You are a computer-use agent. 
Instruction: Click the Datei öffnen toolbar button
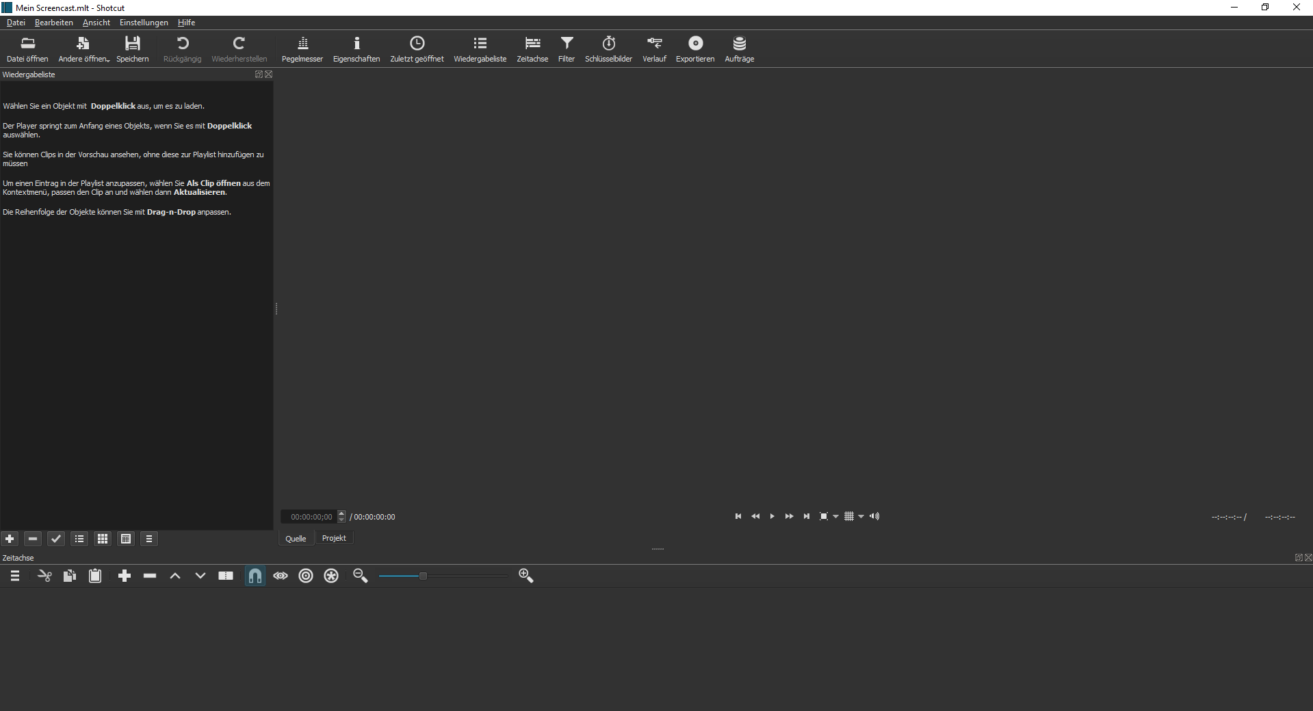[x=27, y=49]
